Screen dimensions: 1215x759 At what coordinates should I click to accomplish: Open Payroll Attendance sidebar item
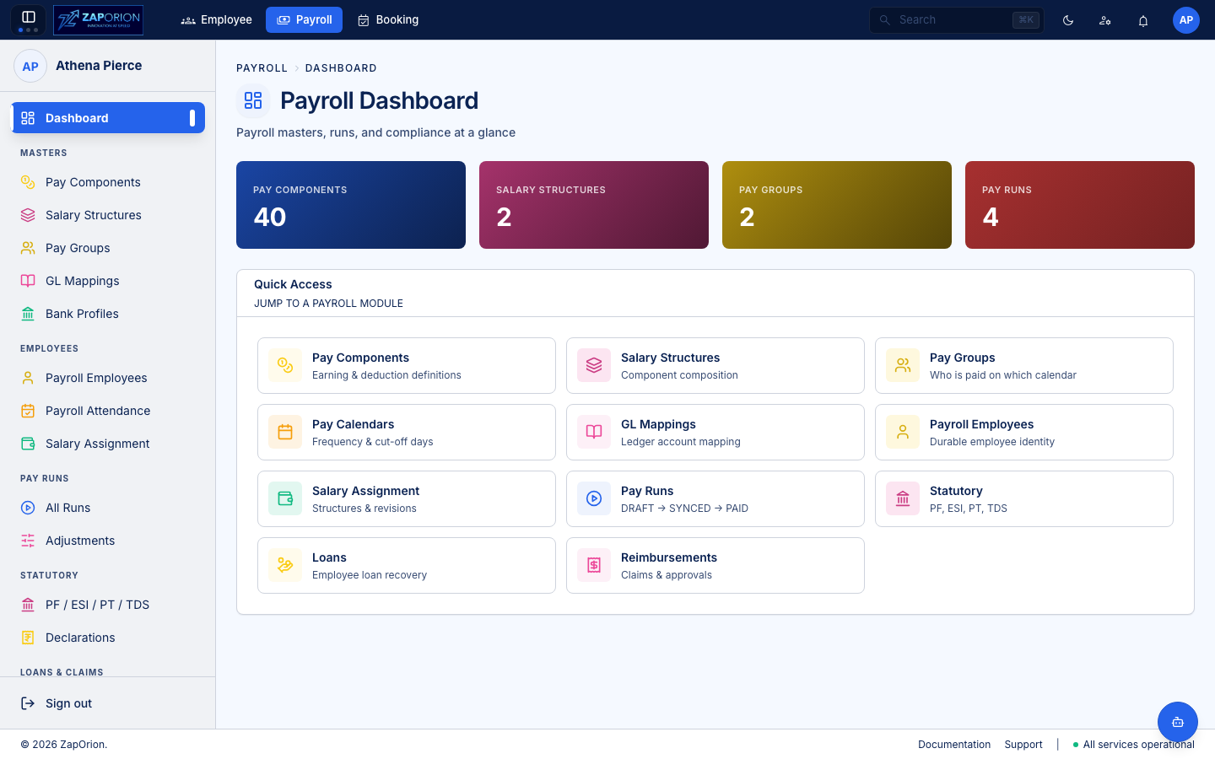click(x=108, y=411)
